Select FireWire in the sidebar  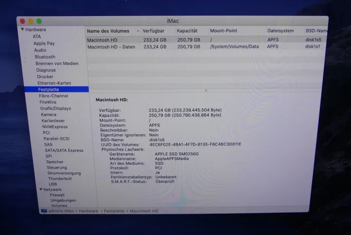tap(48, 102)
